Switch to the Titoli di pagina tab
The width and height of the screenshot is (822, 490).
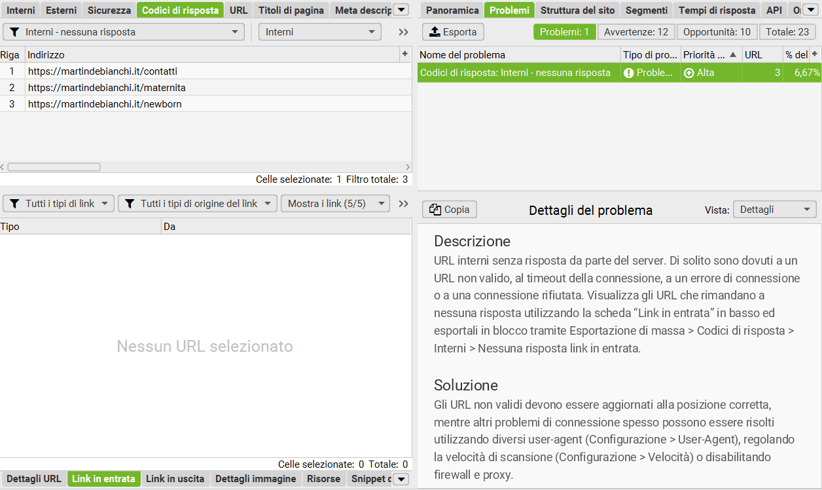click(x=291, y=10)
